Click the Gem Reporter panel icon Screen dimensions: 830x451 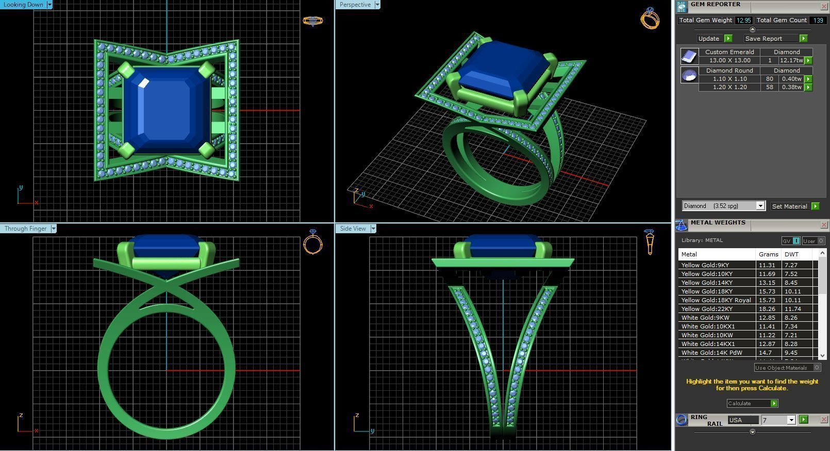682,7
